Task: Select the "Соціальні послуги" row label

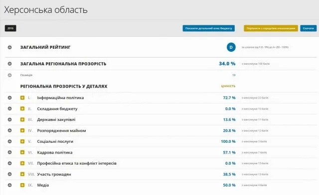Action: [55, 142]
